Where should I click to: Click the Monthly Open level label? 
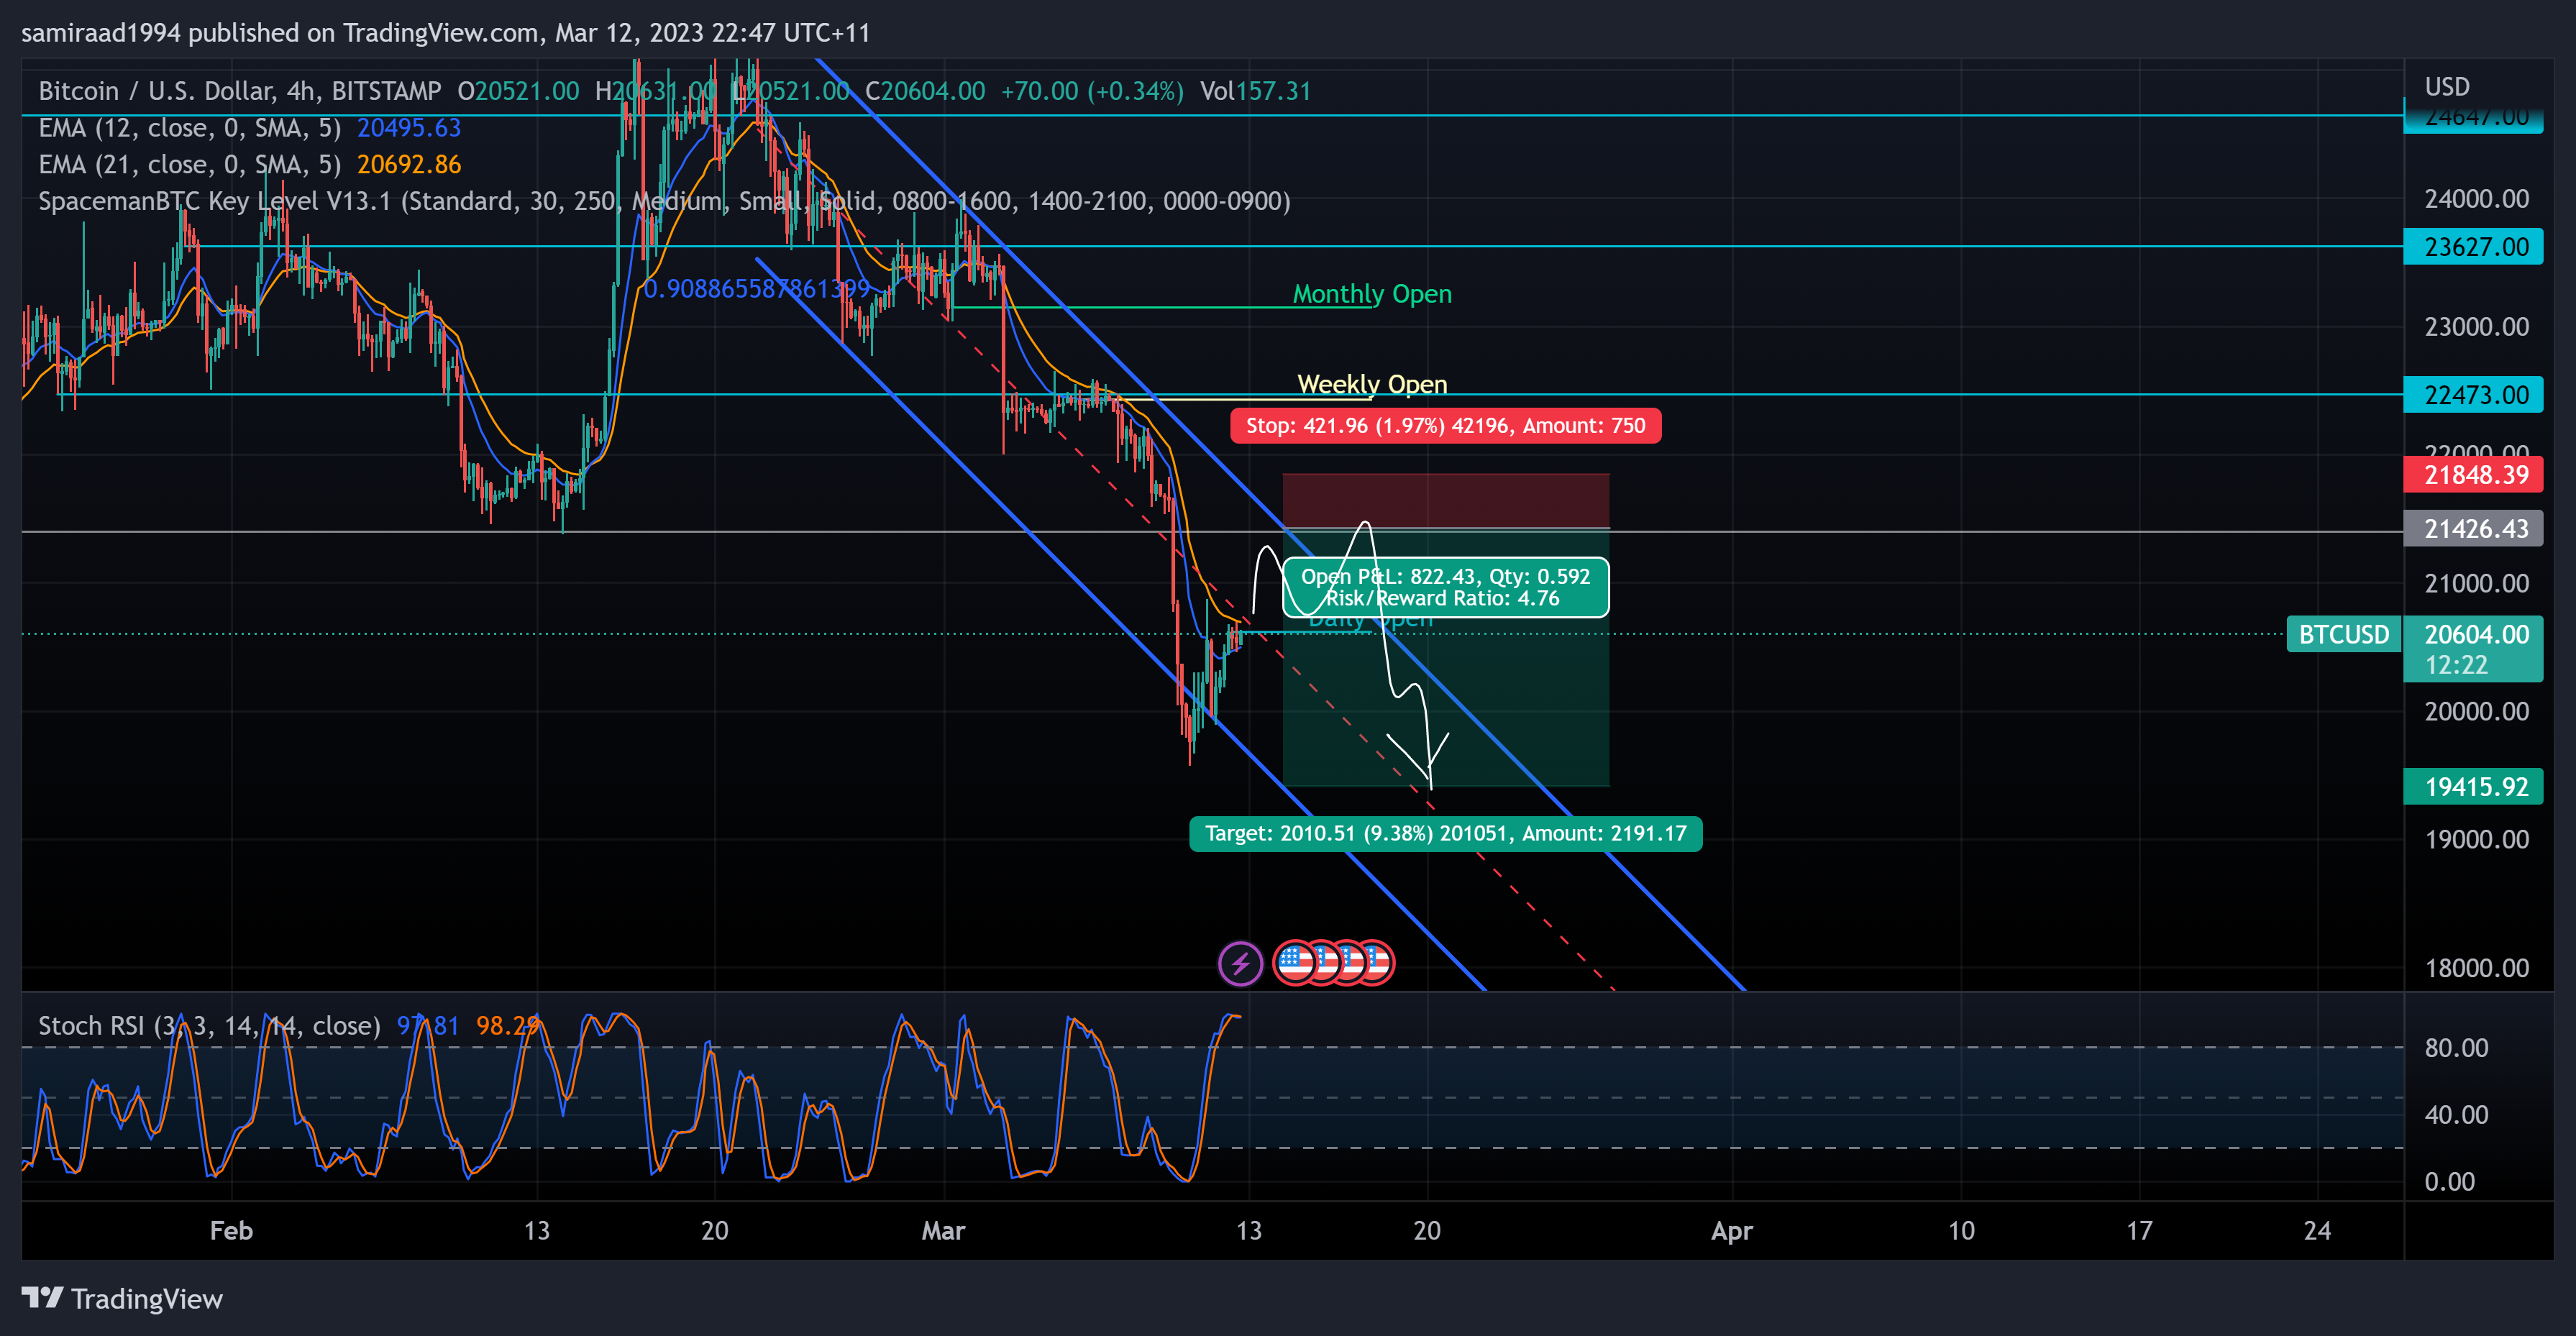tap(1372, 294)
